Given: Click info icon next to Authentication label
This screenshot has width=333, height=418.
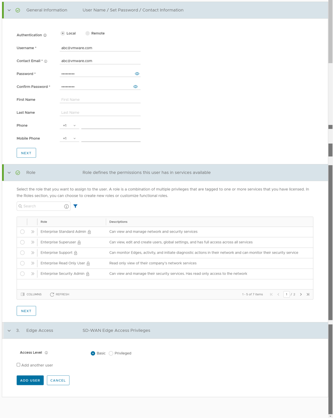Looking at the screenshot, I should [45, 35].
